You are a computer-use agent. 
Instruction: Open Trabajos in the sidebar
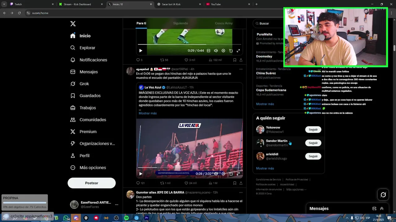point(83,108)
